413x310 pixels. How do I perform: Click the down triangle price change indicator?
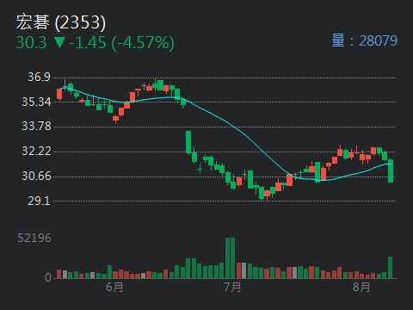59,43
